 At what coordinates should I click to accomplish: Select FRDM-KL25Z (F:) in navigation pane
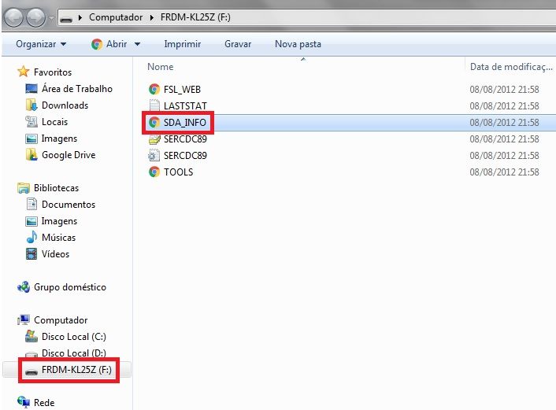(x=76, y=370)
